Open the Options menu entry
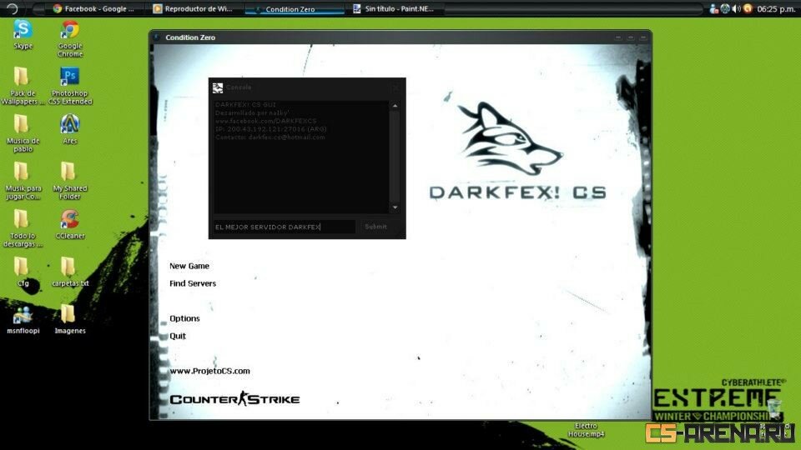 click(x=184, y=318)
